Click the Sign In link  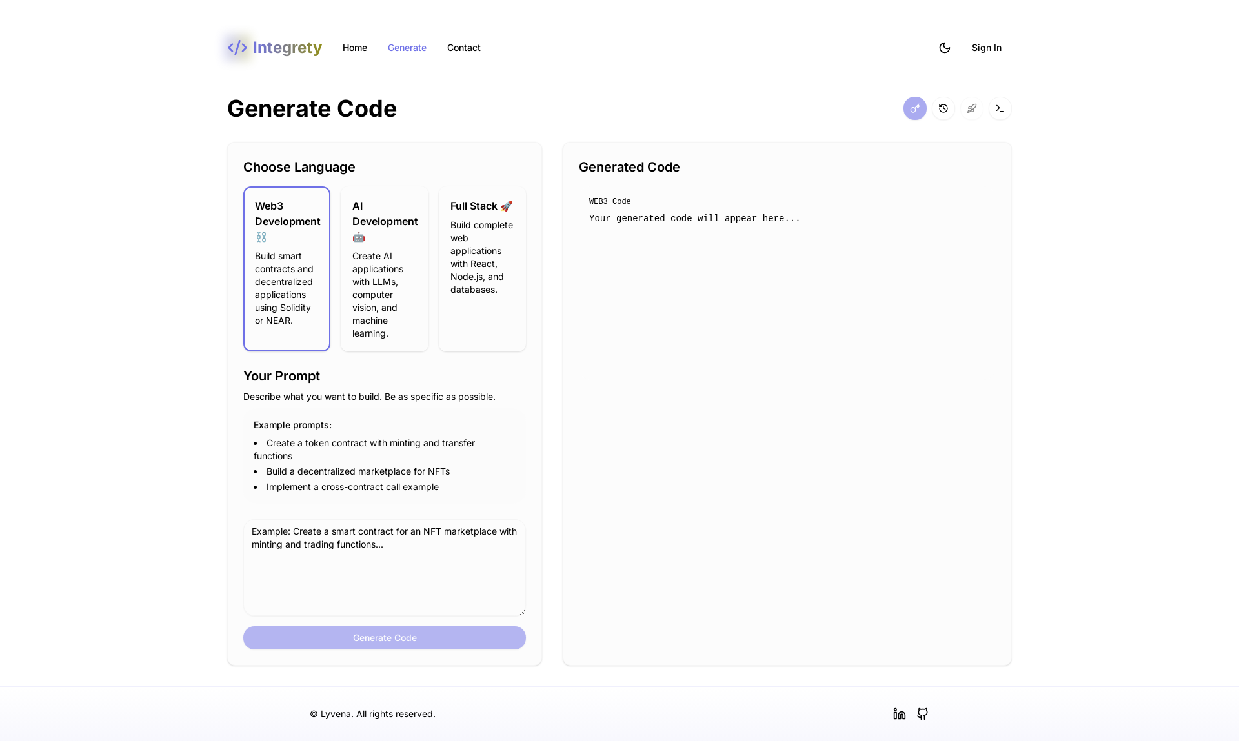pyautogui.click(x=986, y=48)
